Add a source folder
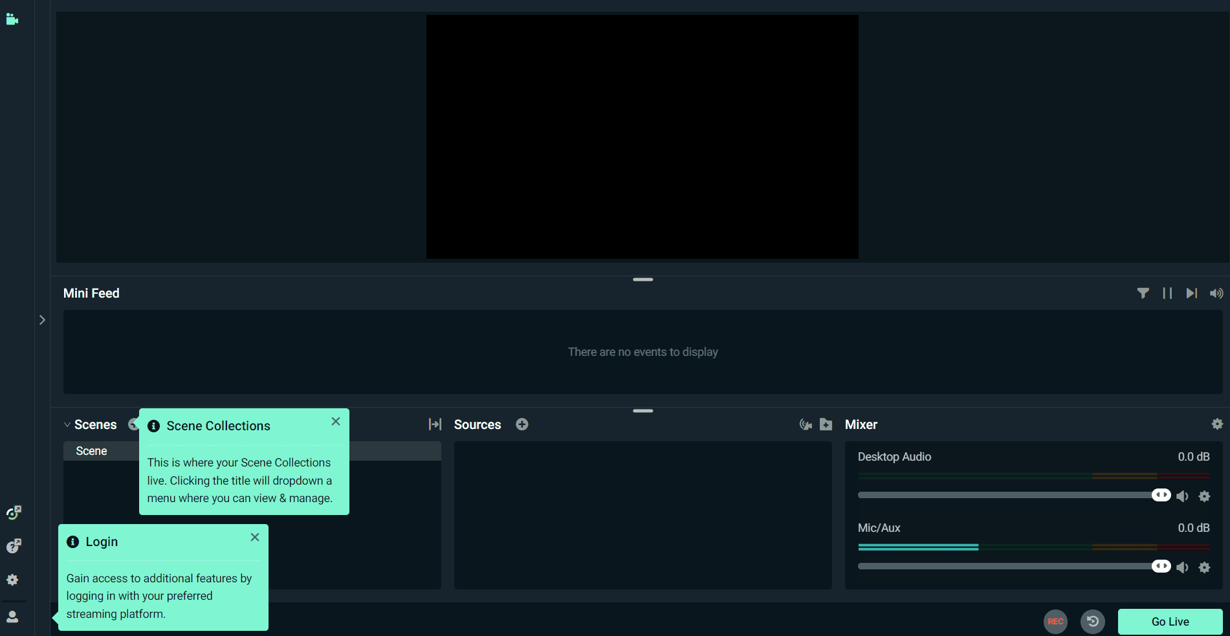 (826, 424)
